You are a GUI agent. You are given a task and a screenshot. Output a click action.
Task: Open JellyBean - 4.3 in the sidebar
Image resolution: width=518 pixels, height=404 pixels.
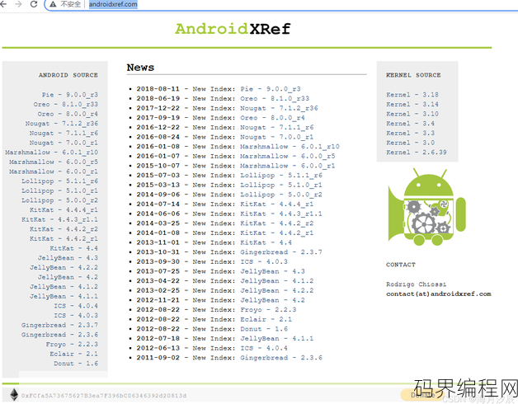pyautogui.click(x=68, y=258)
